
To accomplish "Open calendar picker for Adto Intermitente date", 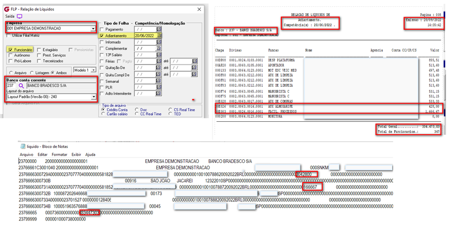I will [159, 94].
